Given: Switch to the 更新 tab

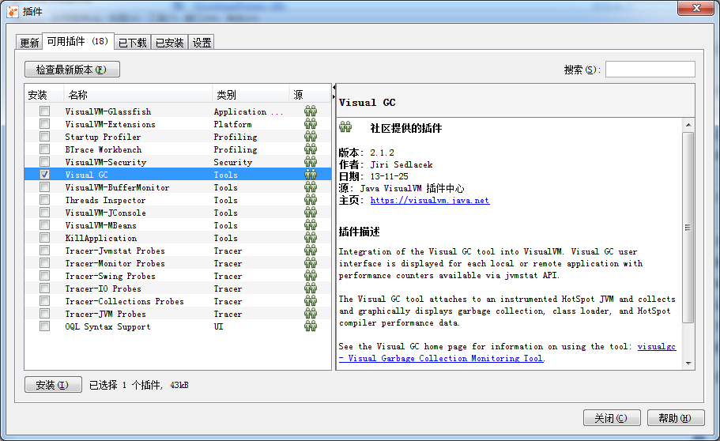Looking at the screenshot, I should [29, 42].
